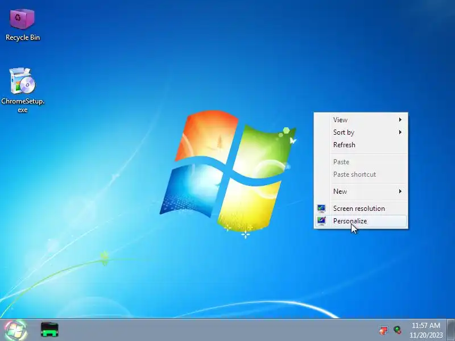
Task: Open the Start menu orb
Action: 16,330
